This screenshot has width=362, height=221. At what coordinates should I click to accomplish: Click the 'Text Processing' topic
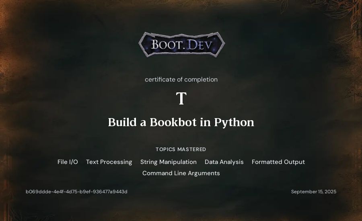click(x=109, y=162)
